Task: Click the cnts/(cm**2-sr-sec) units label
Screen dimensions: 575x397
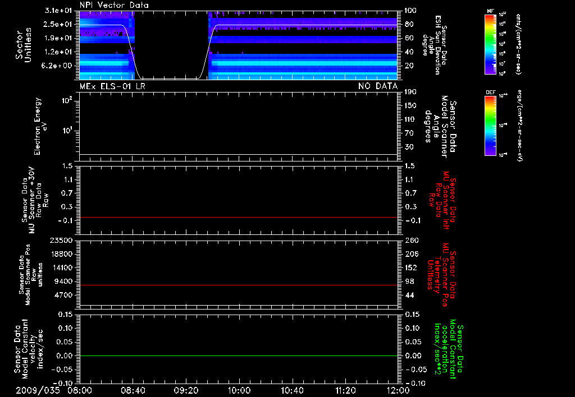Action: [x=518, y=44]
